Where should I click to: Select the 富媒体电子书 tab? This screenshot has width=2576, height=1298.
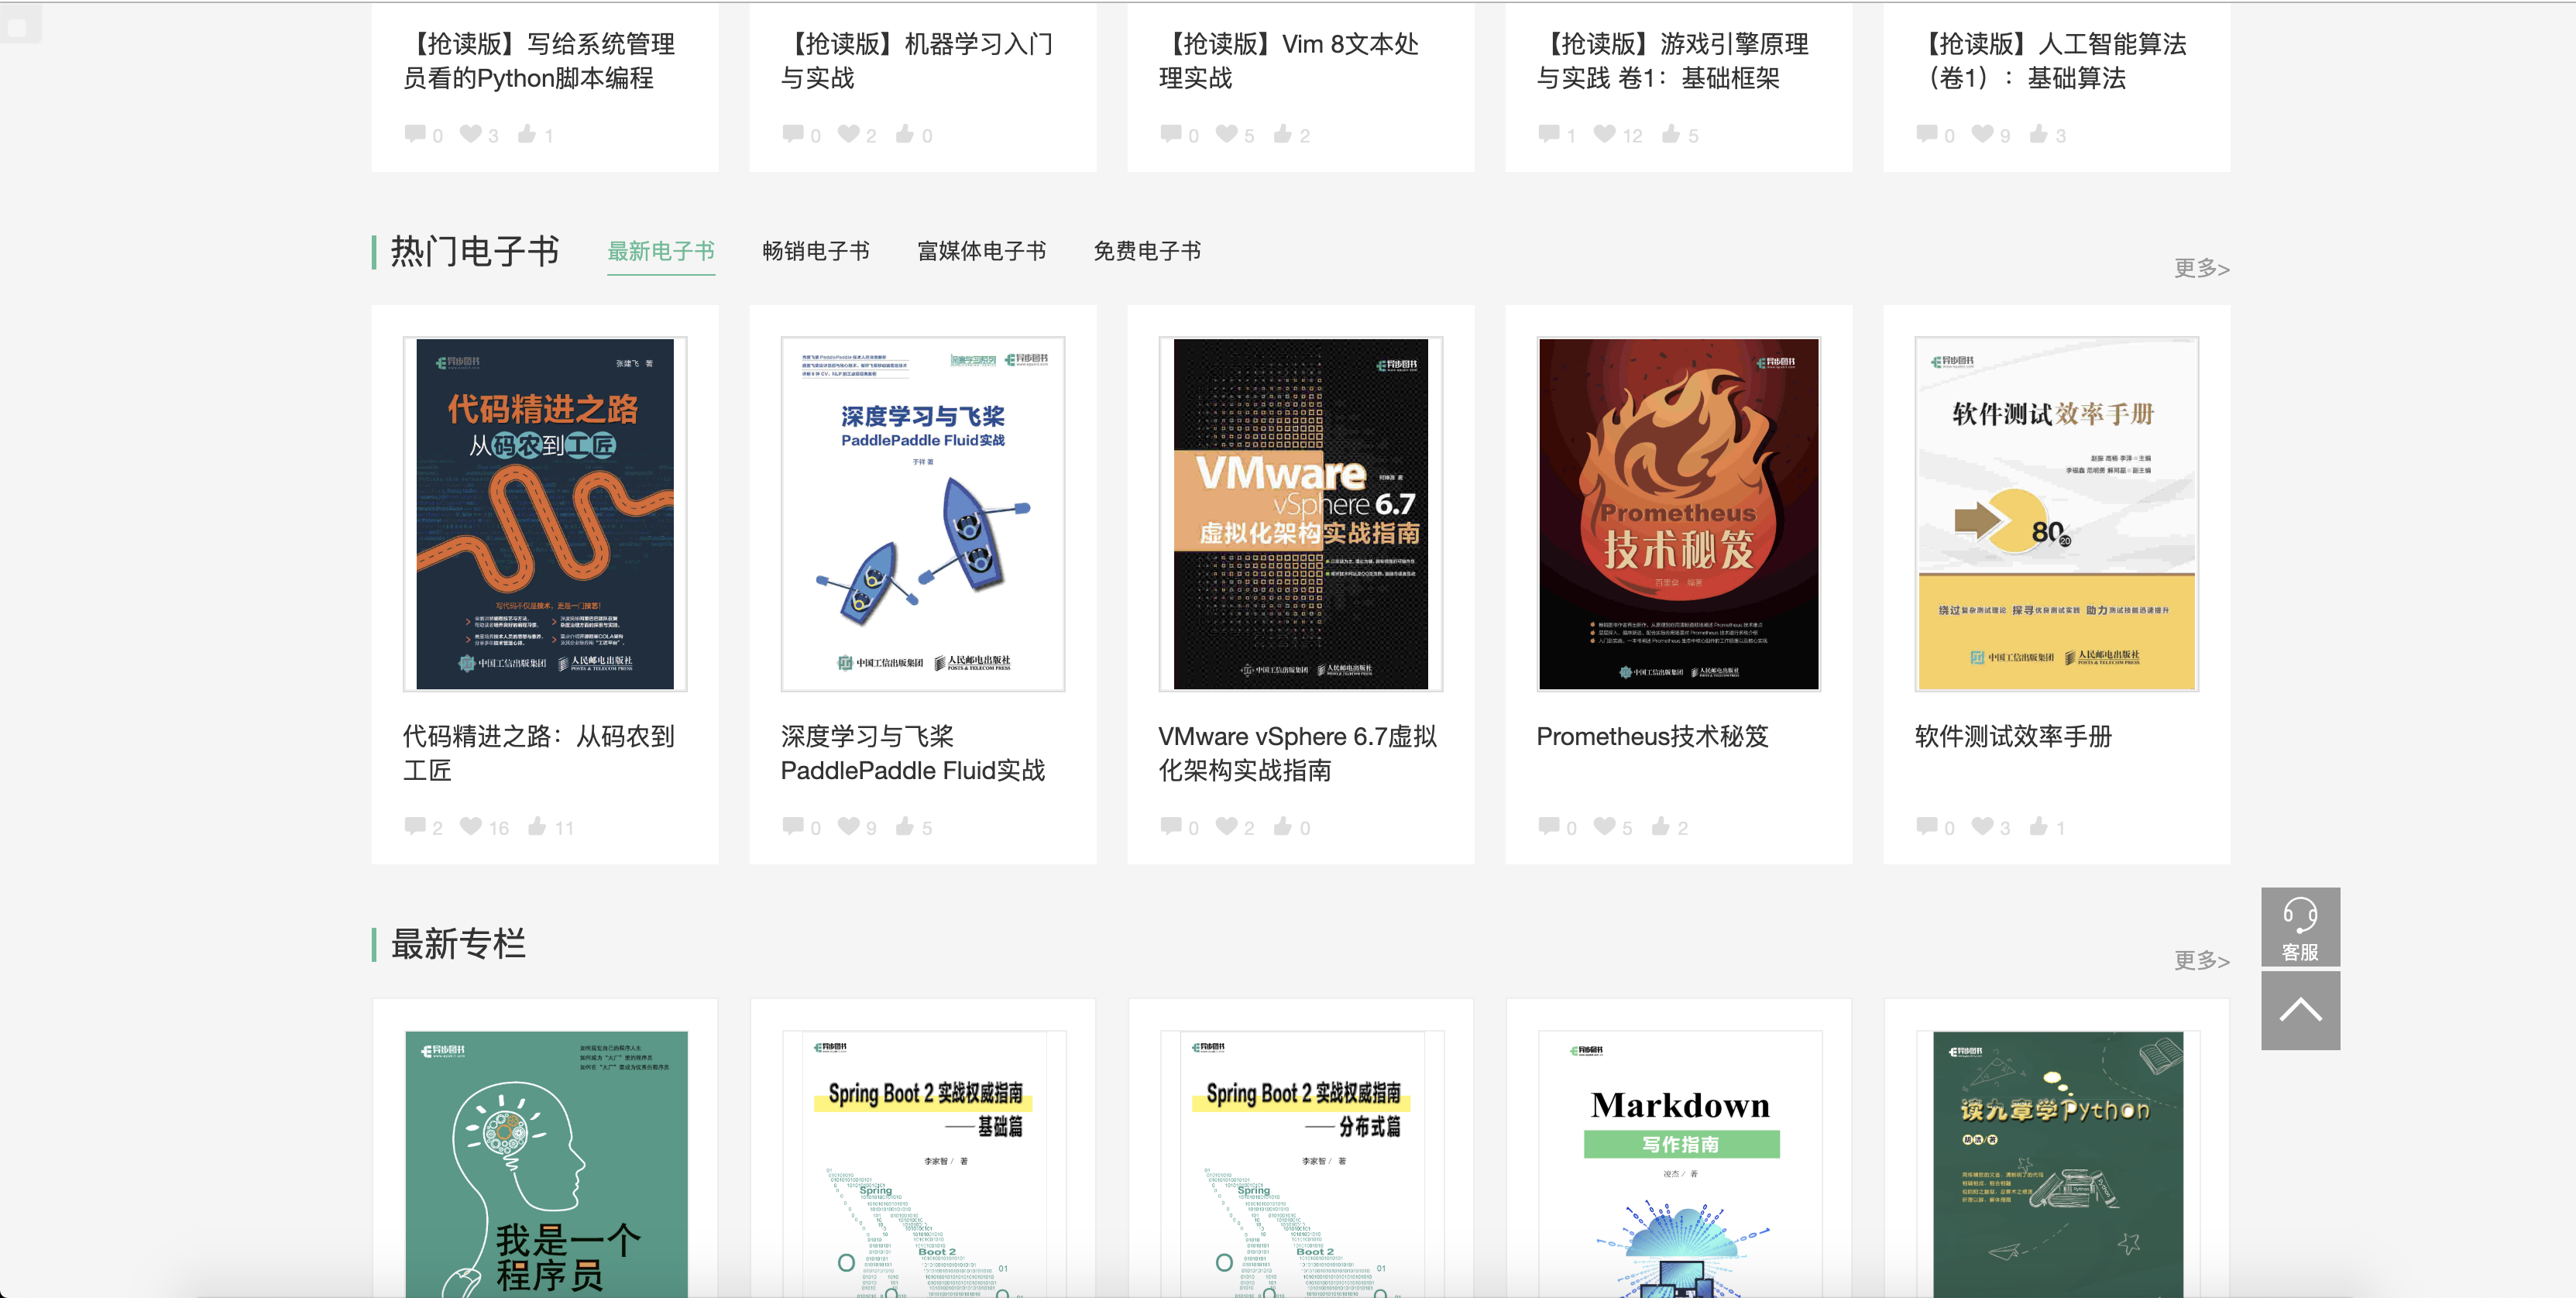(x=981, y=251)
